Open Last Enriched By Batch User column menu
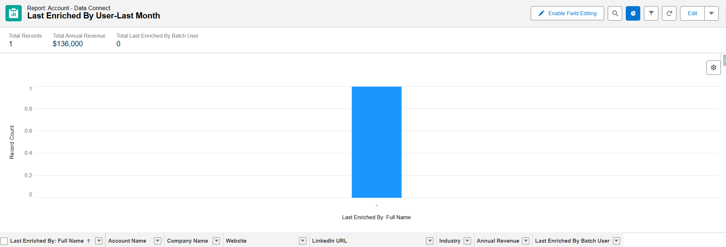Screen dimensions: 726x247 pos(616,241)
